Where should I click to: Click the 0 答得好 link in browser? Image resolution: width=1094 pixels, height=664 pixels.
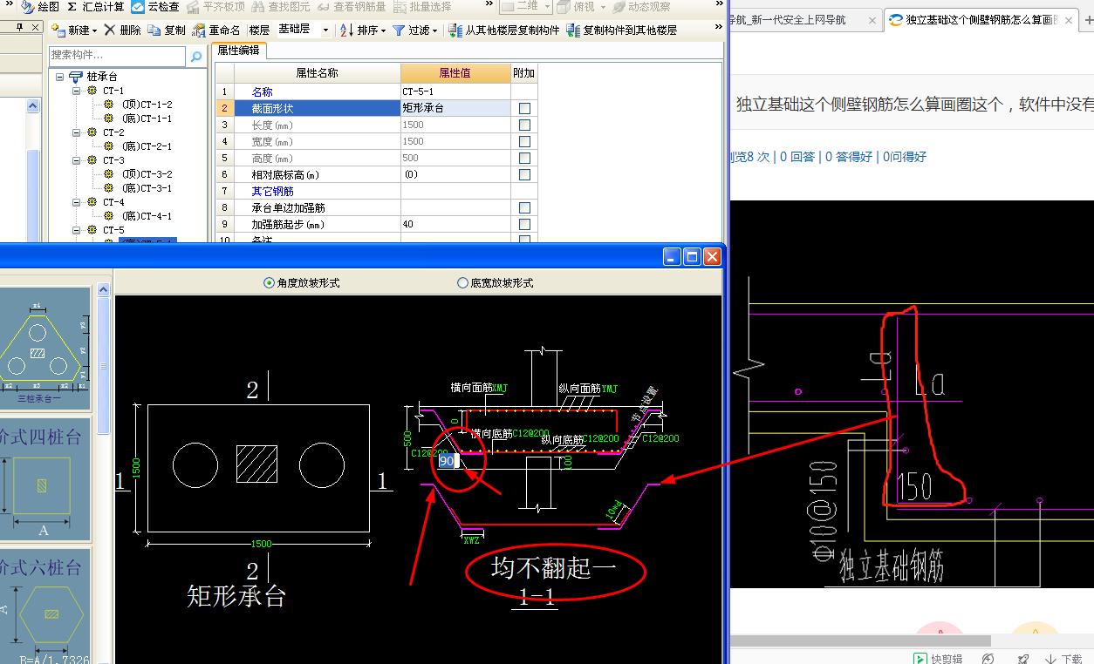(849, 157)
